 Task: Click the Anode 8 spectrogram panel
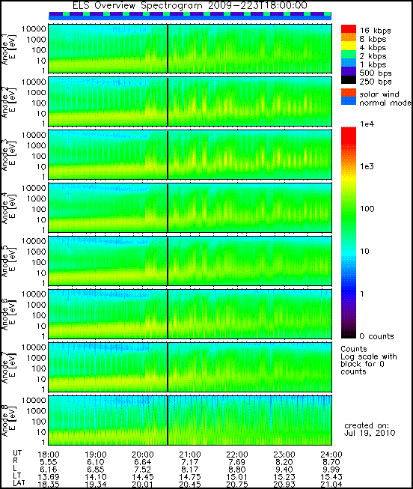tap(190, 420)
